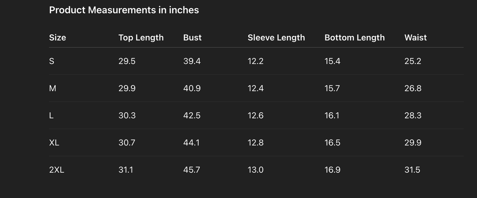477x198 pixels.
Task: Click bottom length 16.5 for size XL
Action: pyautogui.click(x=332, y=143)
